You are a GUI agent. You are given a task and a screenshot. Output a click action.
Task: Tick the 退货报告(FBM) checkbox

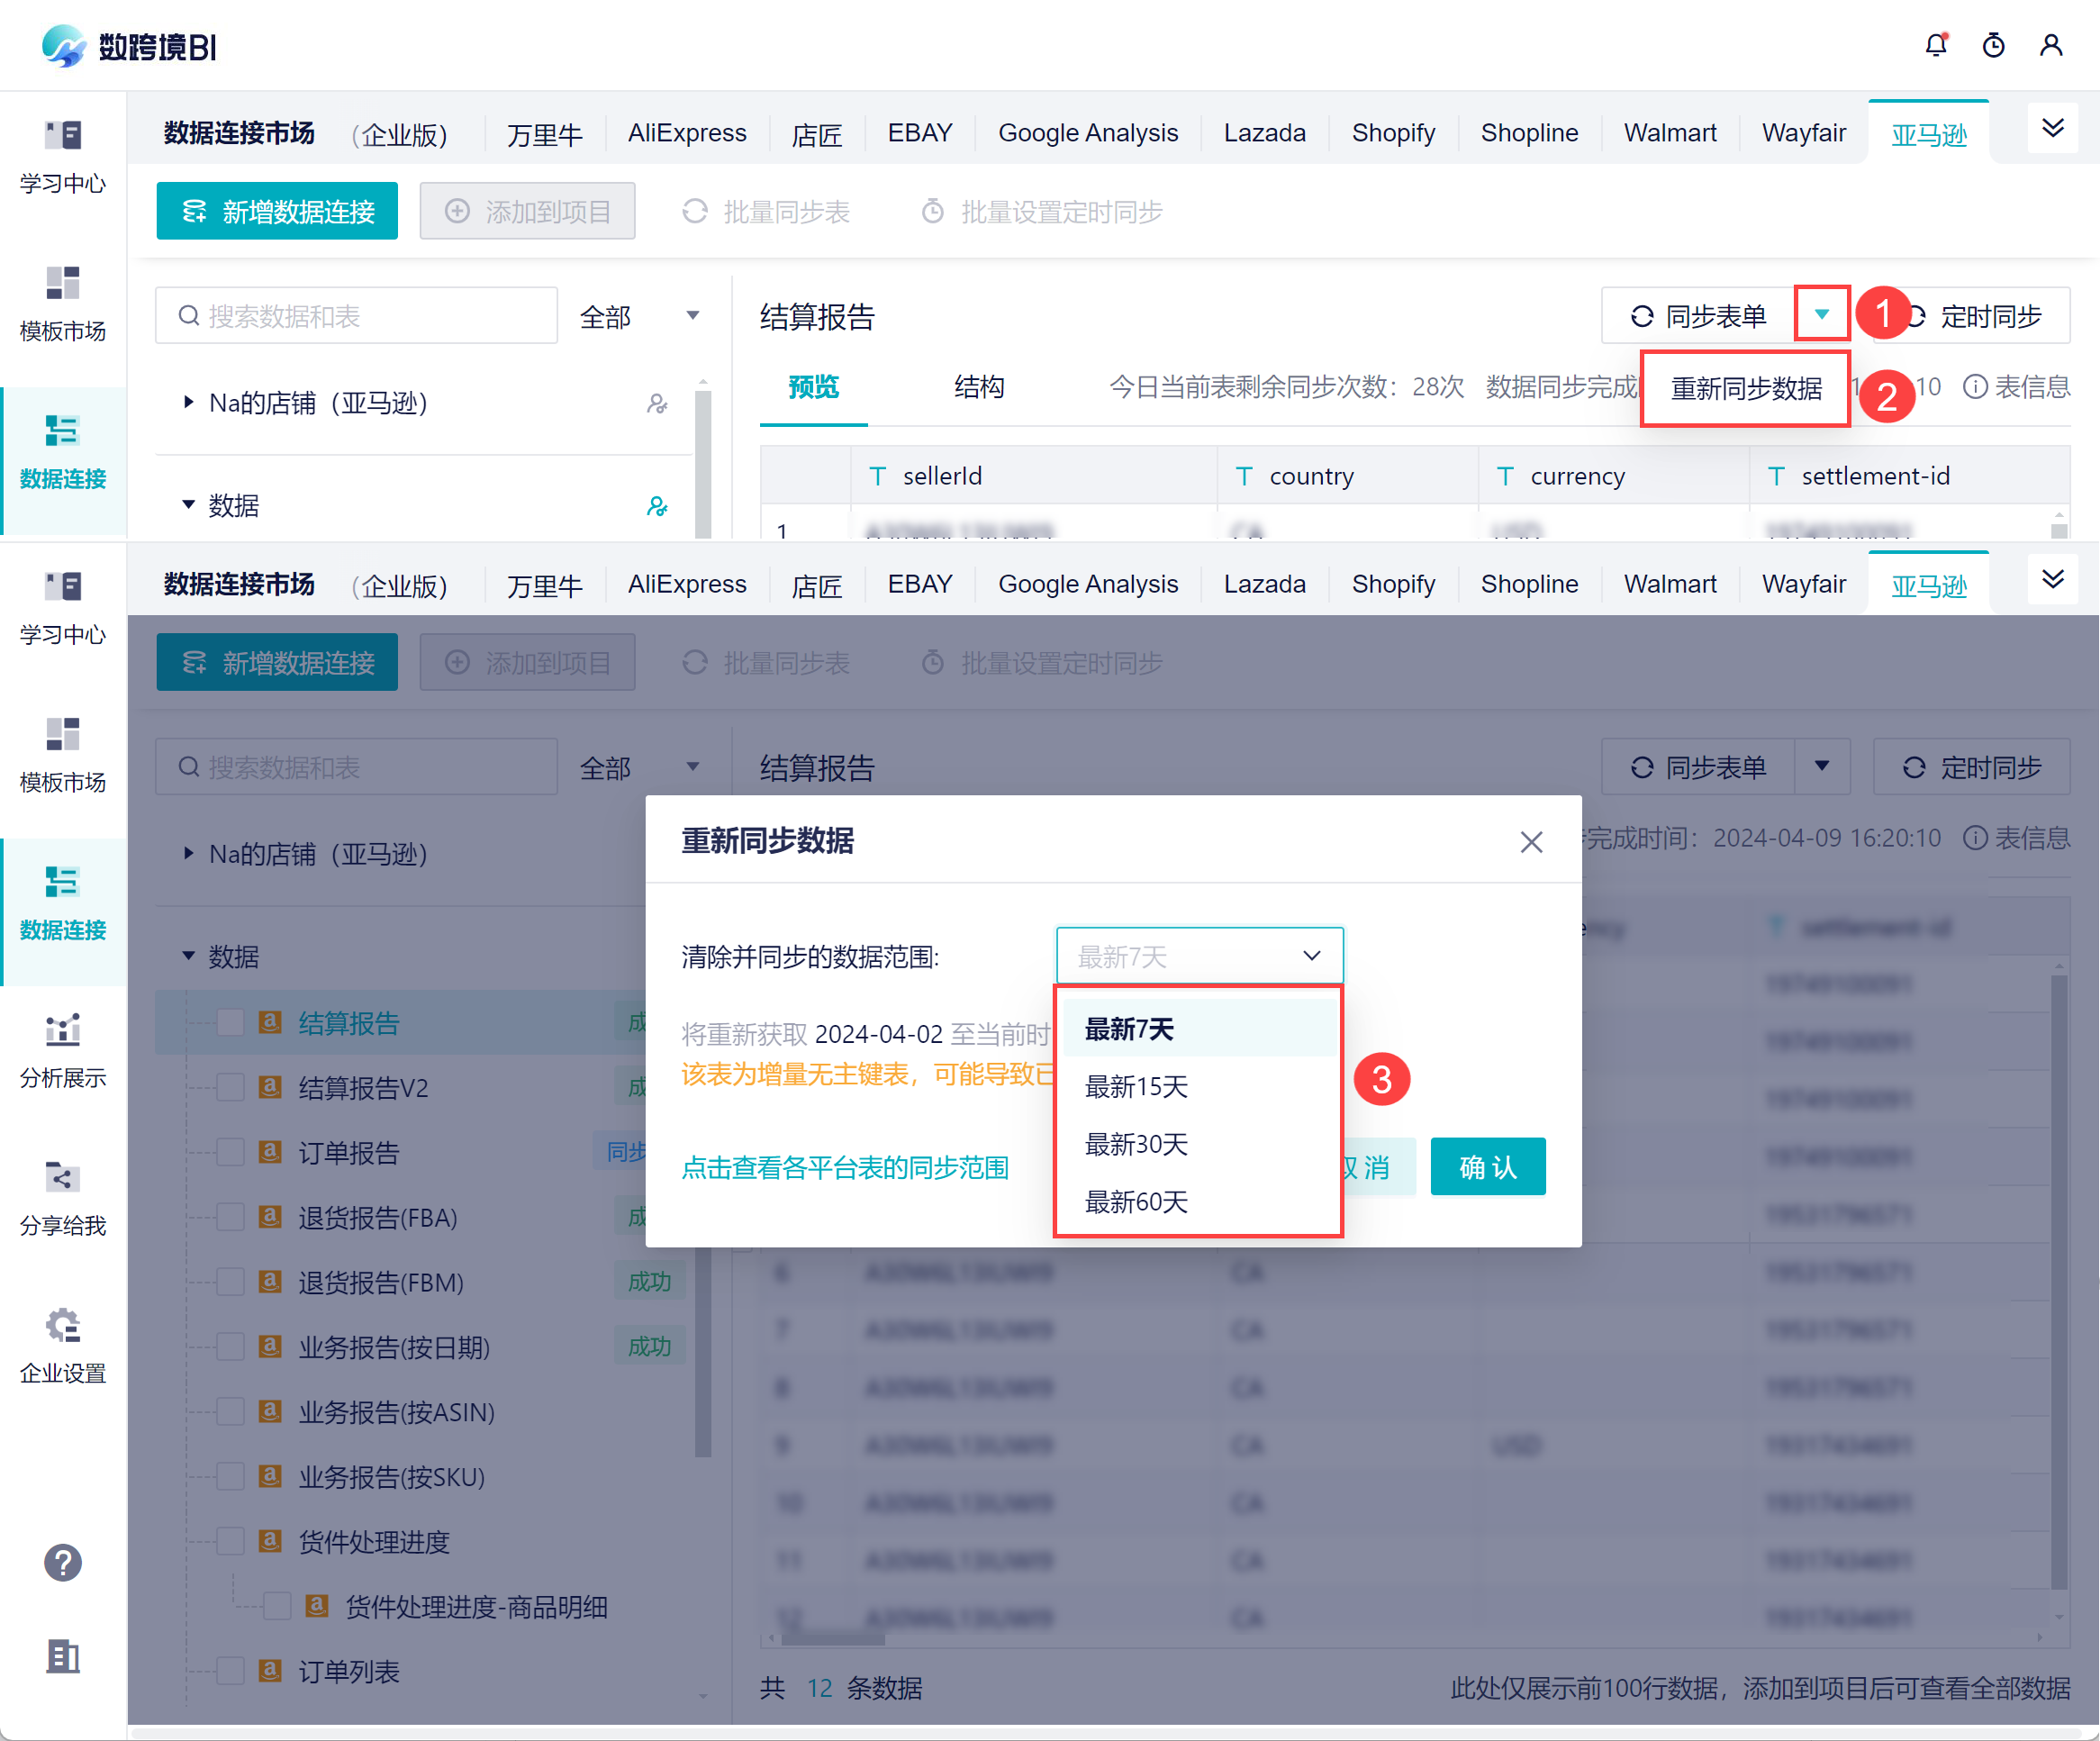pos(231,1282)
